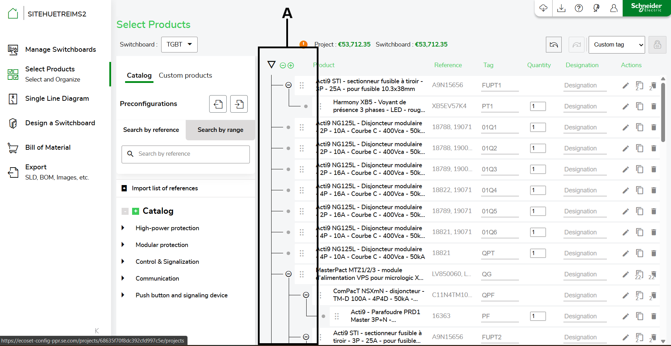Click the undo arrow button
The height and width of the screenshot is (346, 671).
(x=554, y=45)
